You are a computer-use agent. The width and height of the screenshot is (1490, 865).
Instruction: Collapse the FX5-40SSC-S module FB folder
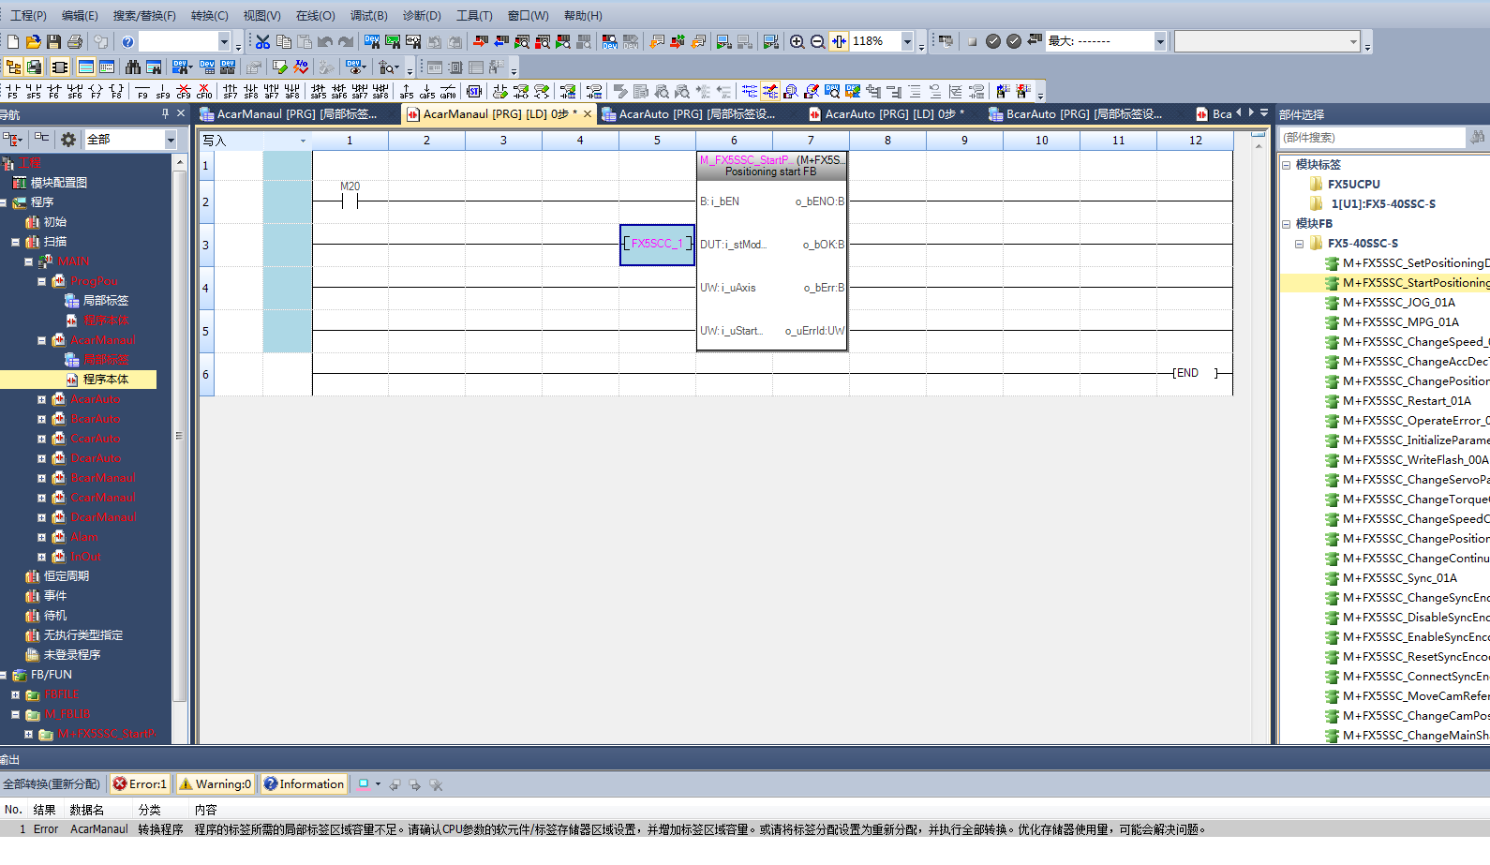click(x=1299, y=244)
